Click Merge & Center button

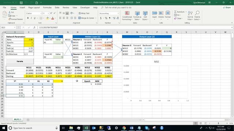coord(86,18)
